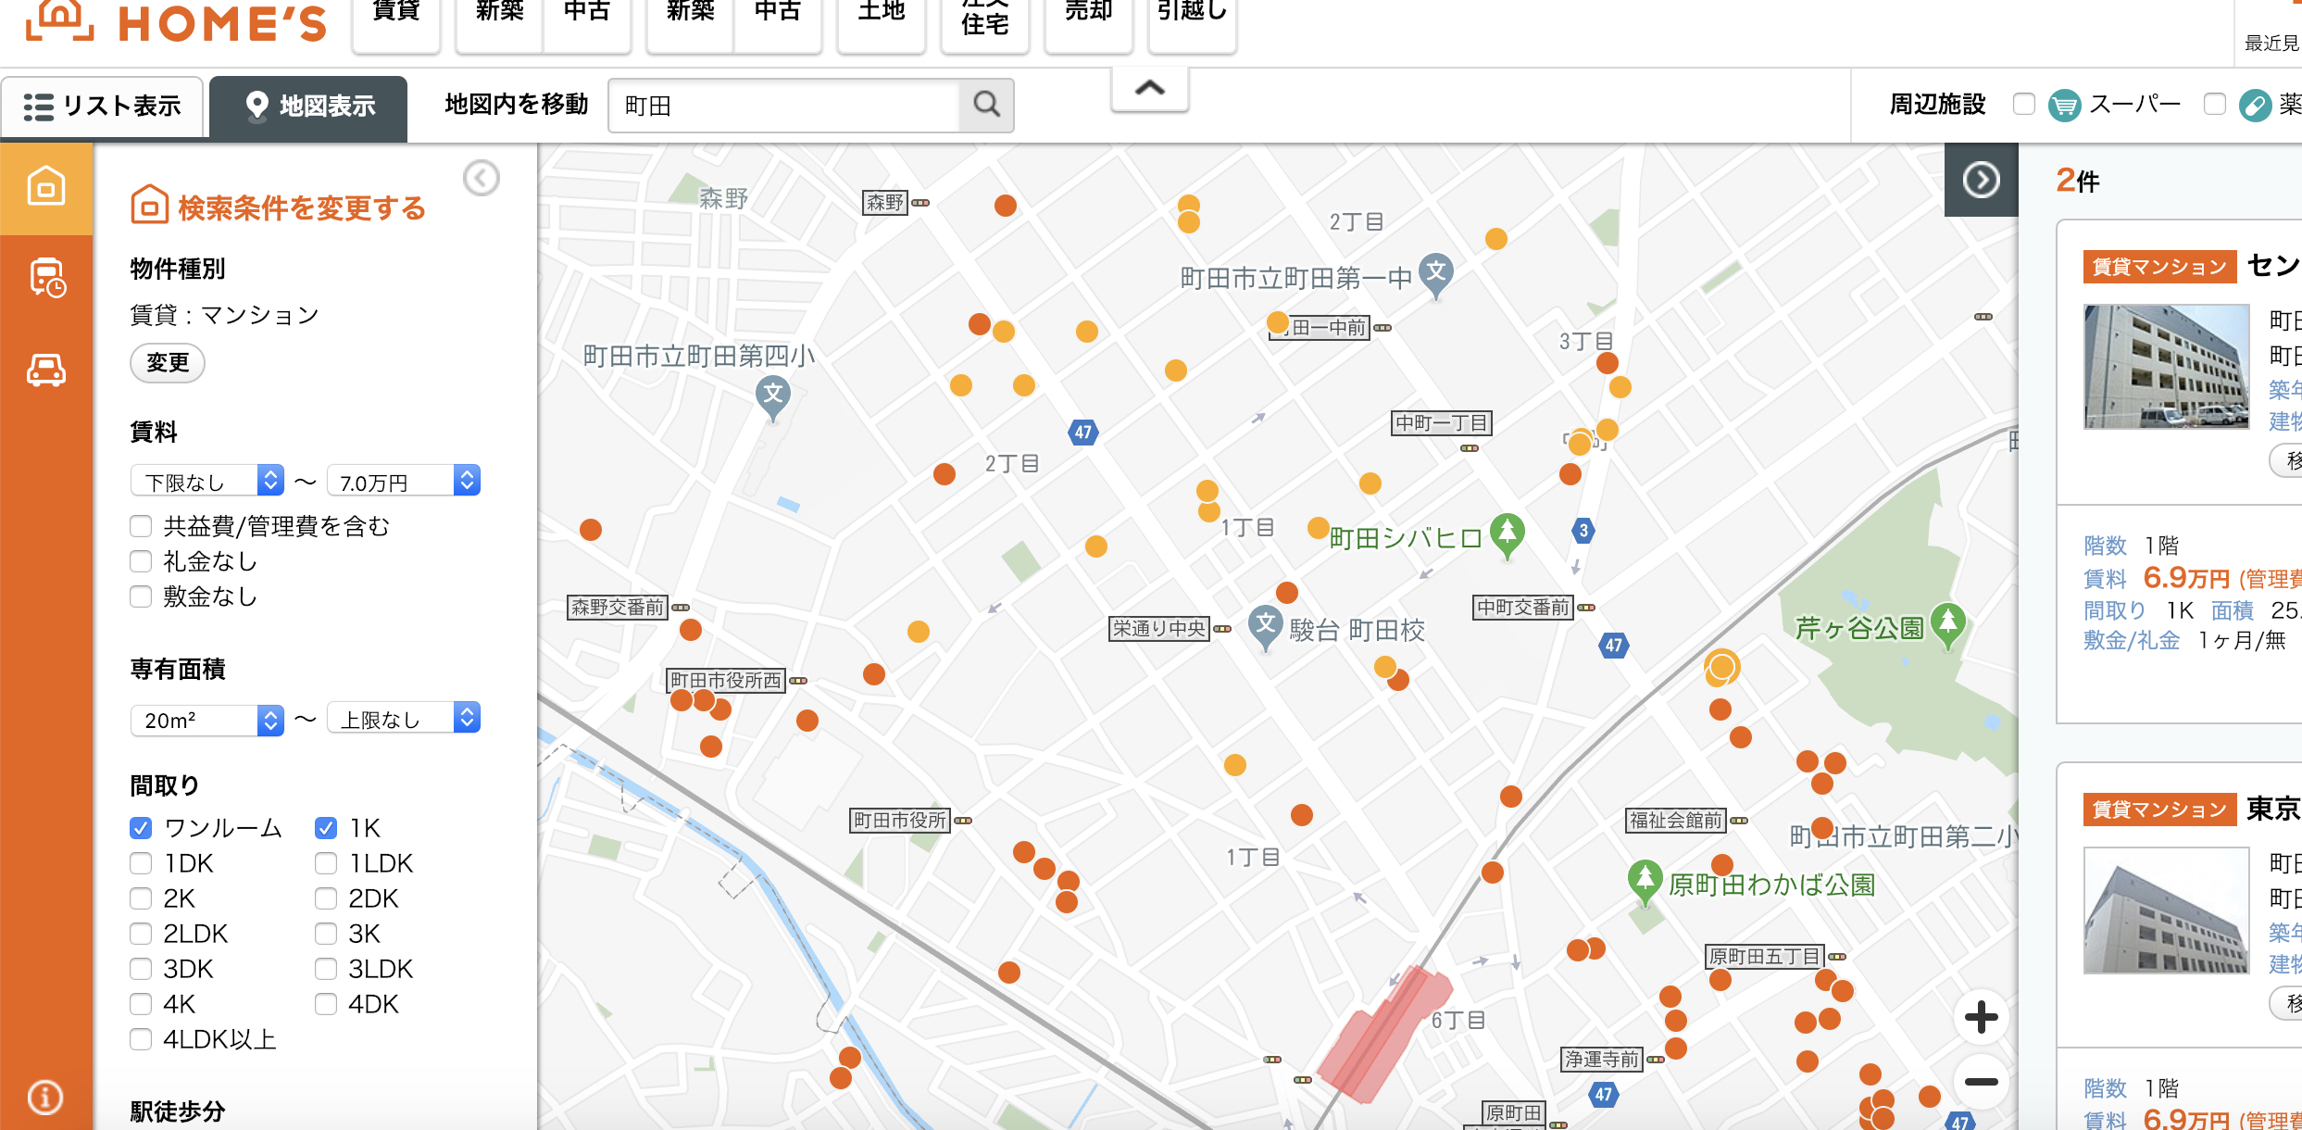
Task: Open the first listing building thumbnail
Action: coord(2166,367)
